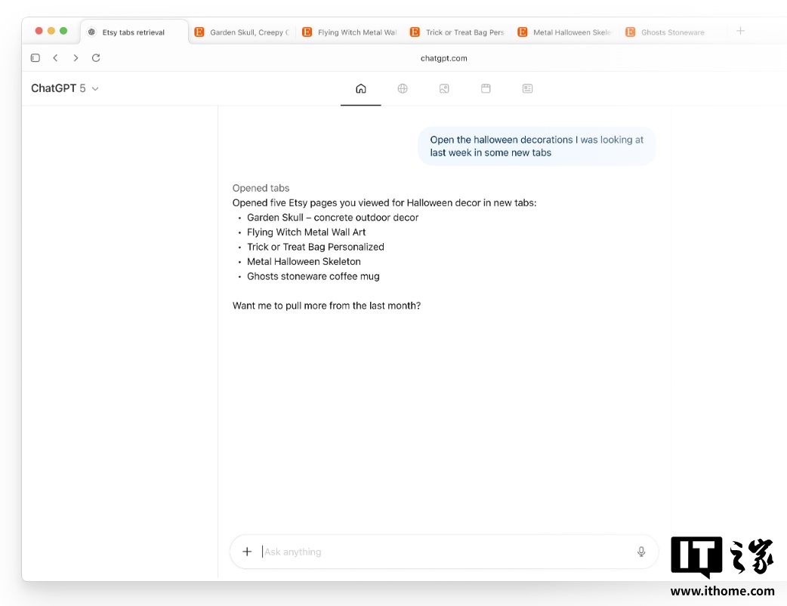The height and width of the screenshot is (606, 787).
Task: Switch to Ghosts Stoneware tab
Action: [x=672, y=32]
